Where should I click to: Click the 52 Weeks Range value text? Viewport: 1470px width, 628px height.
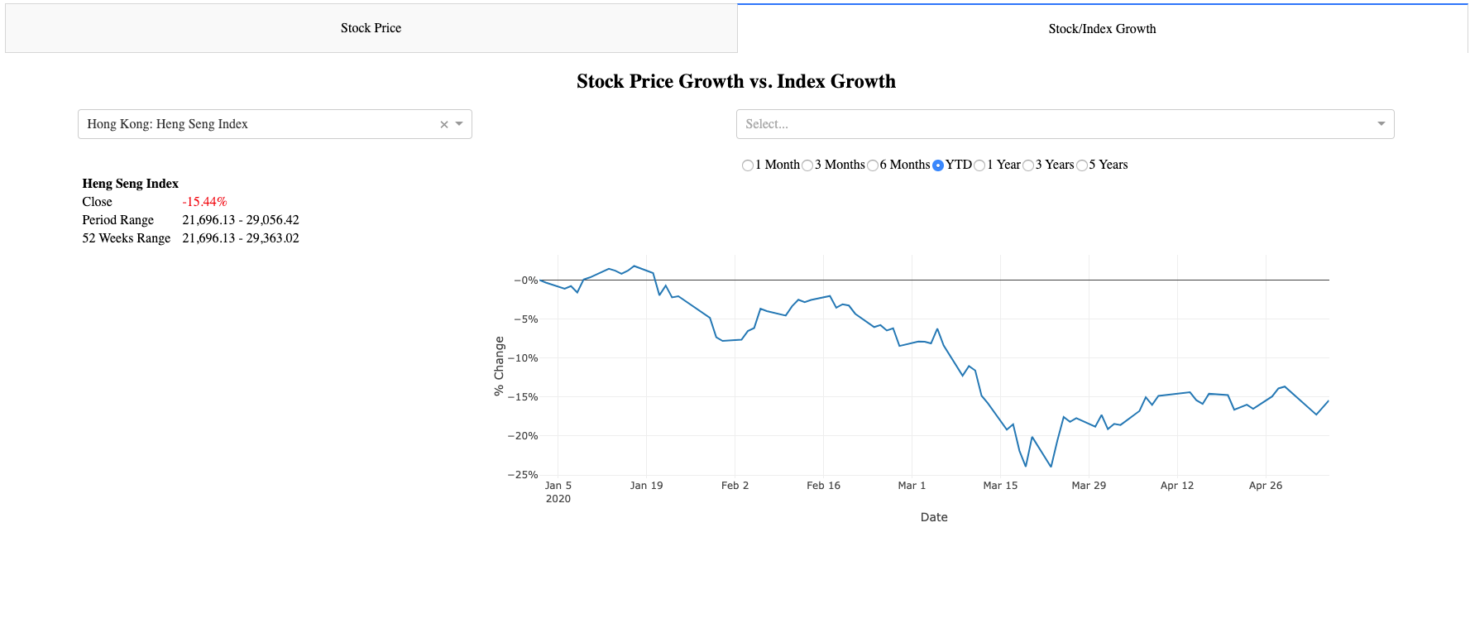[241, 237]
